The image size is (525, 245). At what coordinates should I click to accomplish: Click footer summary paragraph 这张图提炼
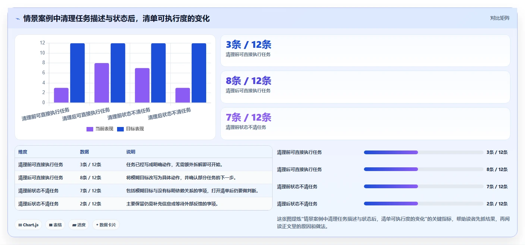393,223
